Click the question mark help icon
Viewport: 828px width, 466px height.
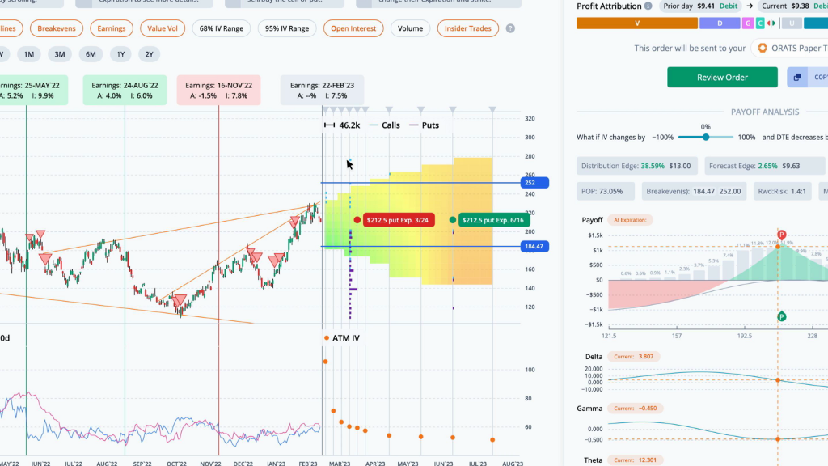click(510, 28)
